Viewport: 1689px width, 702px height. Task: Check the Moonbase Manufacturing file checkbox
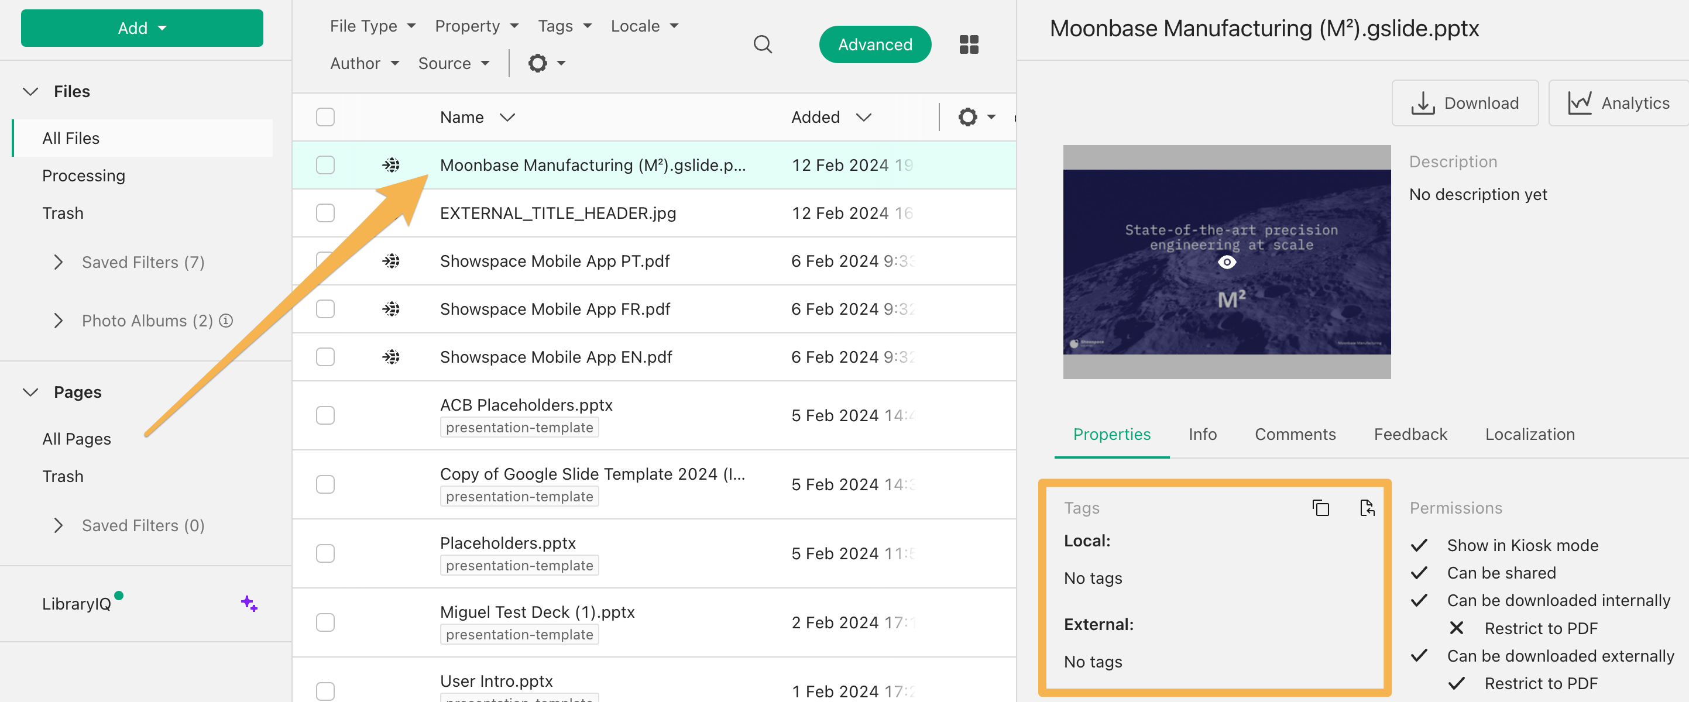(x=325, y=164)
